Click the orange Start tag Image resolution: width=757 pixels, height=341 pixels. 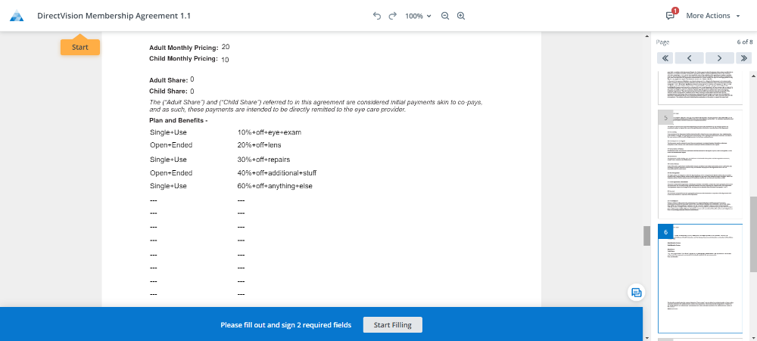click(x=79, y=47)
